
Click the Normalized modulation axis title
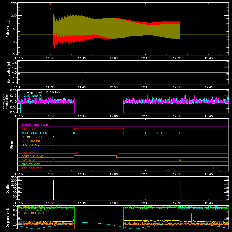pos(6,101)
